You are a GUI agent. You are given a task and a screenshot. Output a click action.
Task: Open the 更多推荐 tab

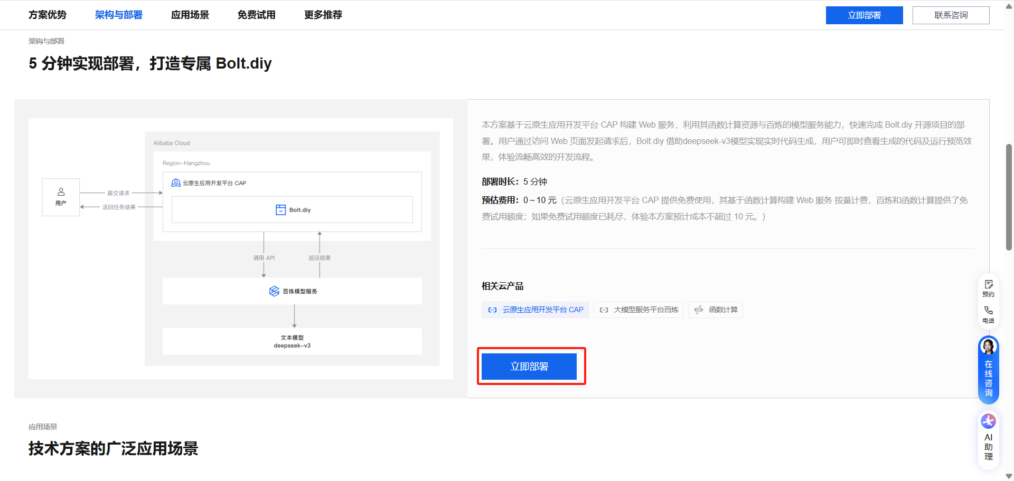click(x=323, y=15)
